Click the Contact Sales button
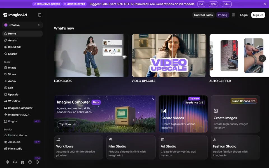Image resolution: width=269 pixels, height=168 pixels. pyautogui.click(x=203, y=15)
